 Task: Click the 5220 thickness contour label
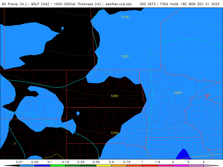125,57
